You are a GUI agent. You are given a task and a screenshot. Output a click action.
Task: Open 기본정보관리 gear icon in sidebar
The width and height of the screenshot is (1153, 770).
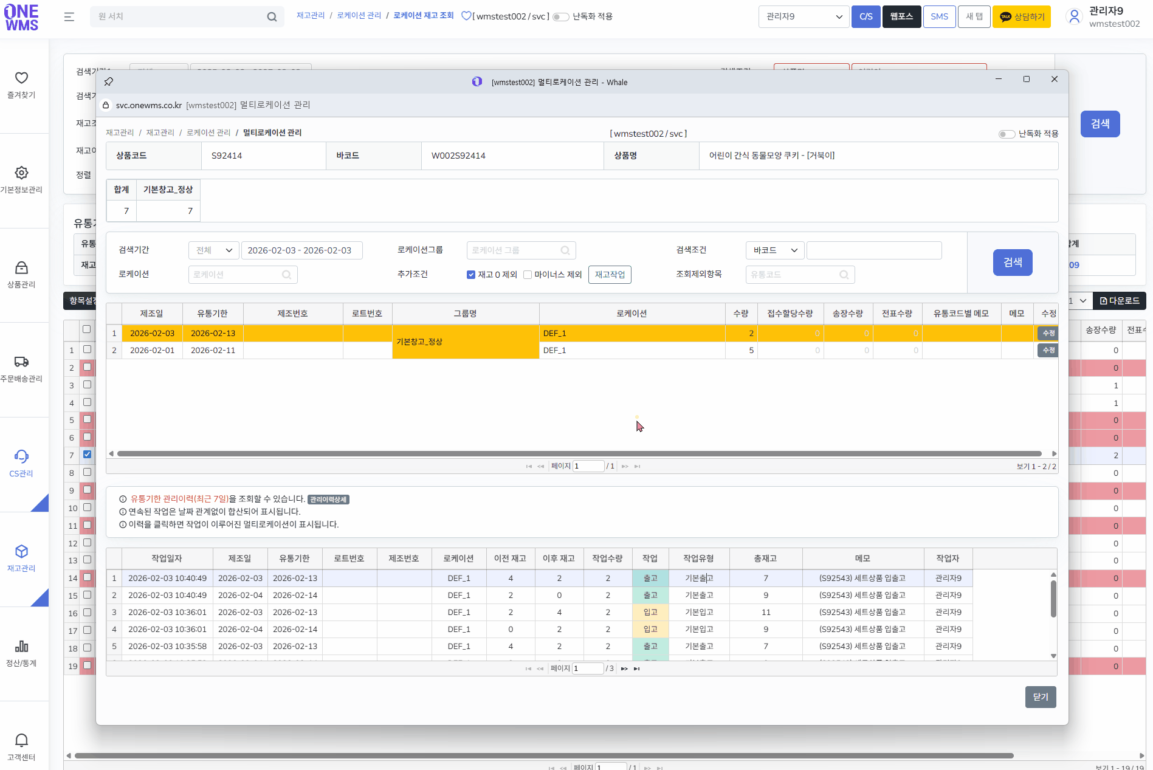(x=21, y=173)
